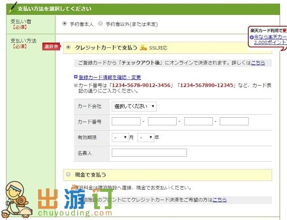The height and width of the screenshot is (220, 287).
Task: Select 予約者本人 as the payer
Action: tap(64, 24)
